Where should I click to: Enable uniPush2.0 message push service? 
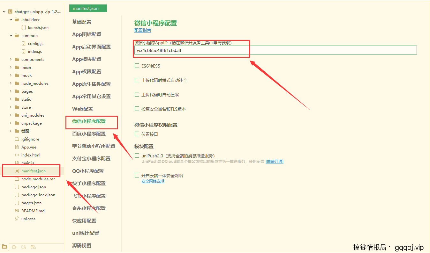[x=137, y=155]
